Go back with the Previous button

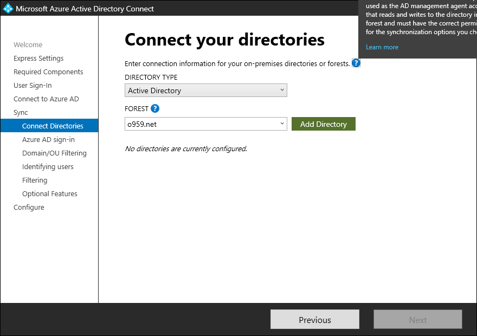coord(315,320)
